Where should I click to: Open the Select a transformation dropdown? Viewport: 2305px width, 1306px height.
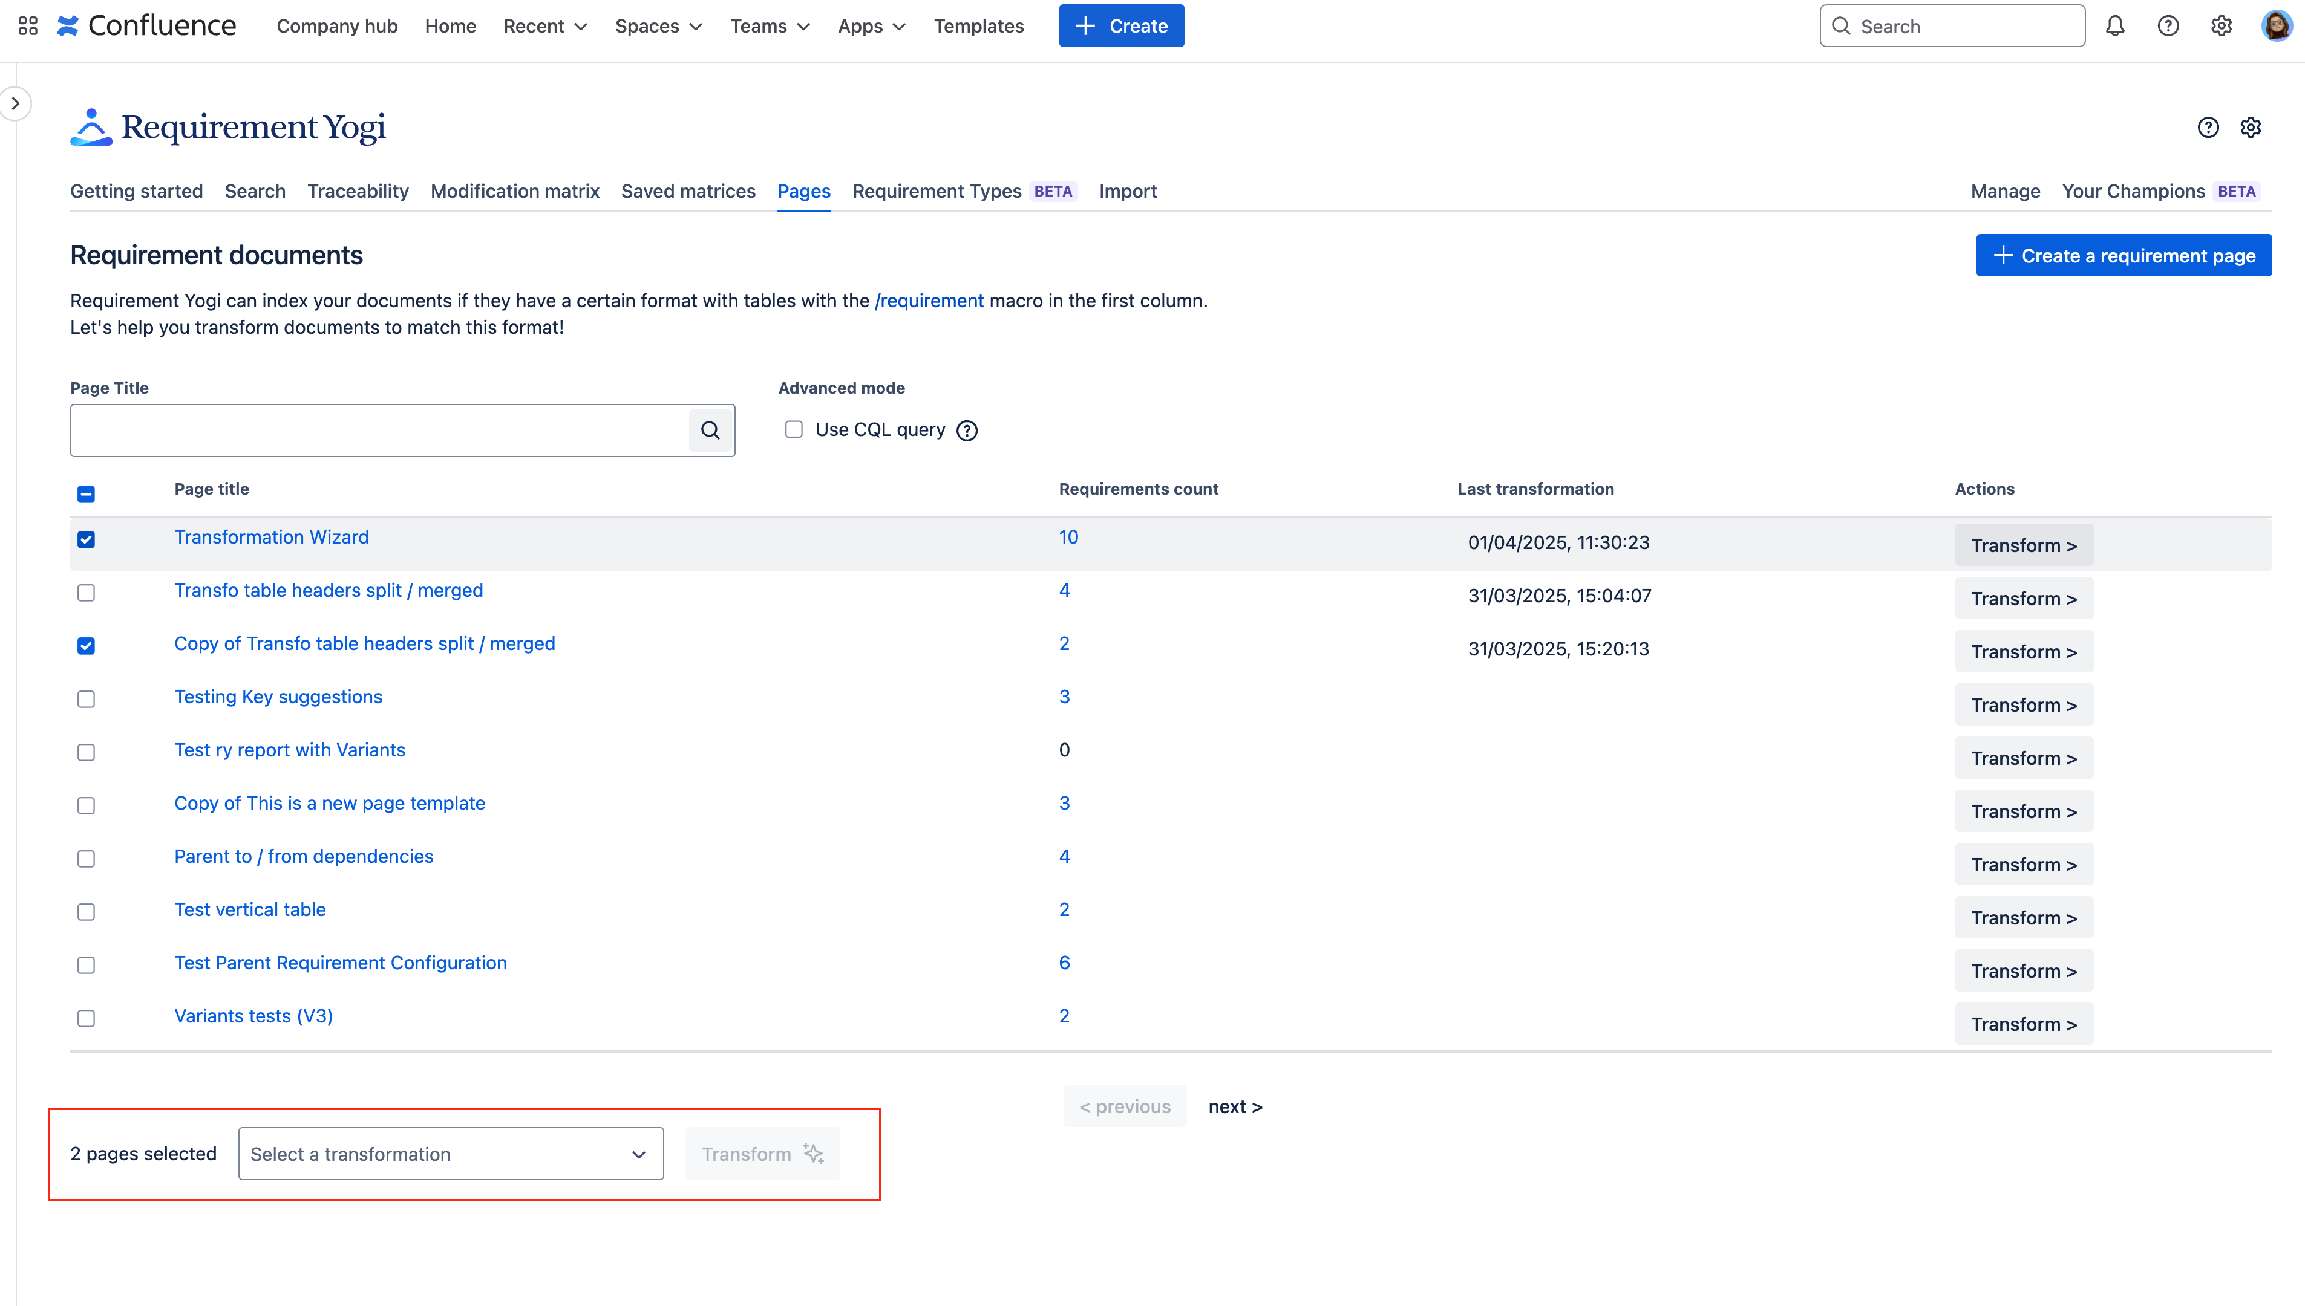coord(450,1154)
